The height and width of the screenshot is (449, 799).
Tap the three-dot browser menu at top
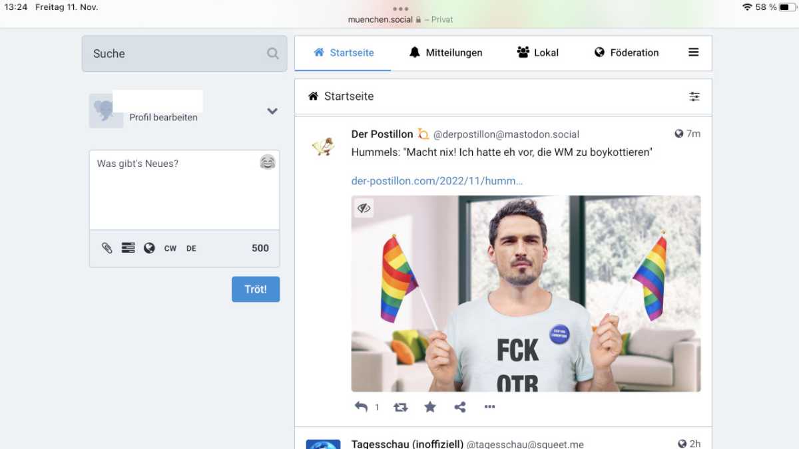coord(400,9)
